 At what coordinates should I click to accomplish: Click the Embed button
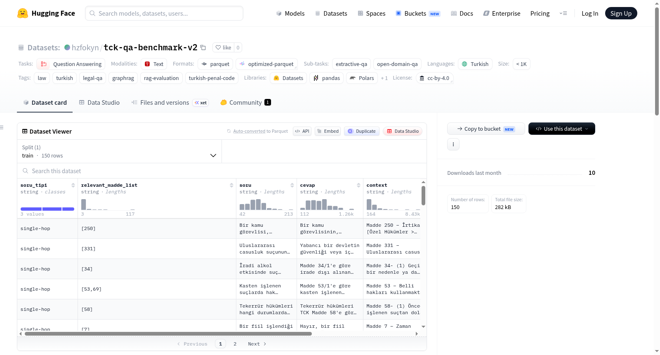click(x=328, y=131)
